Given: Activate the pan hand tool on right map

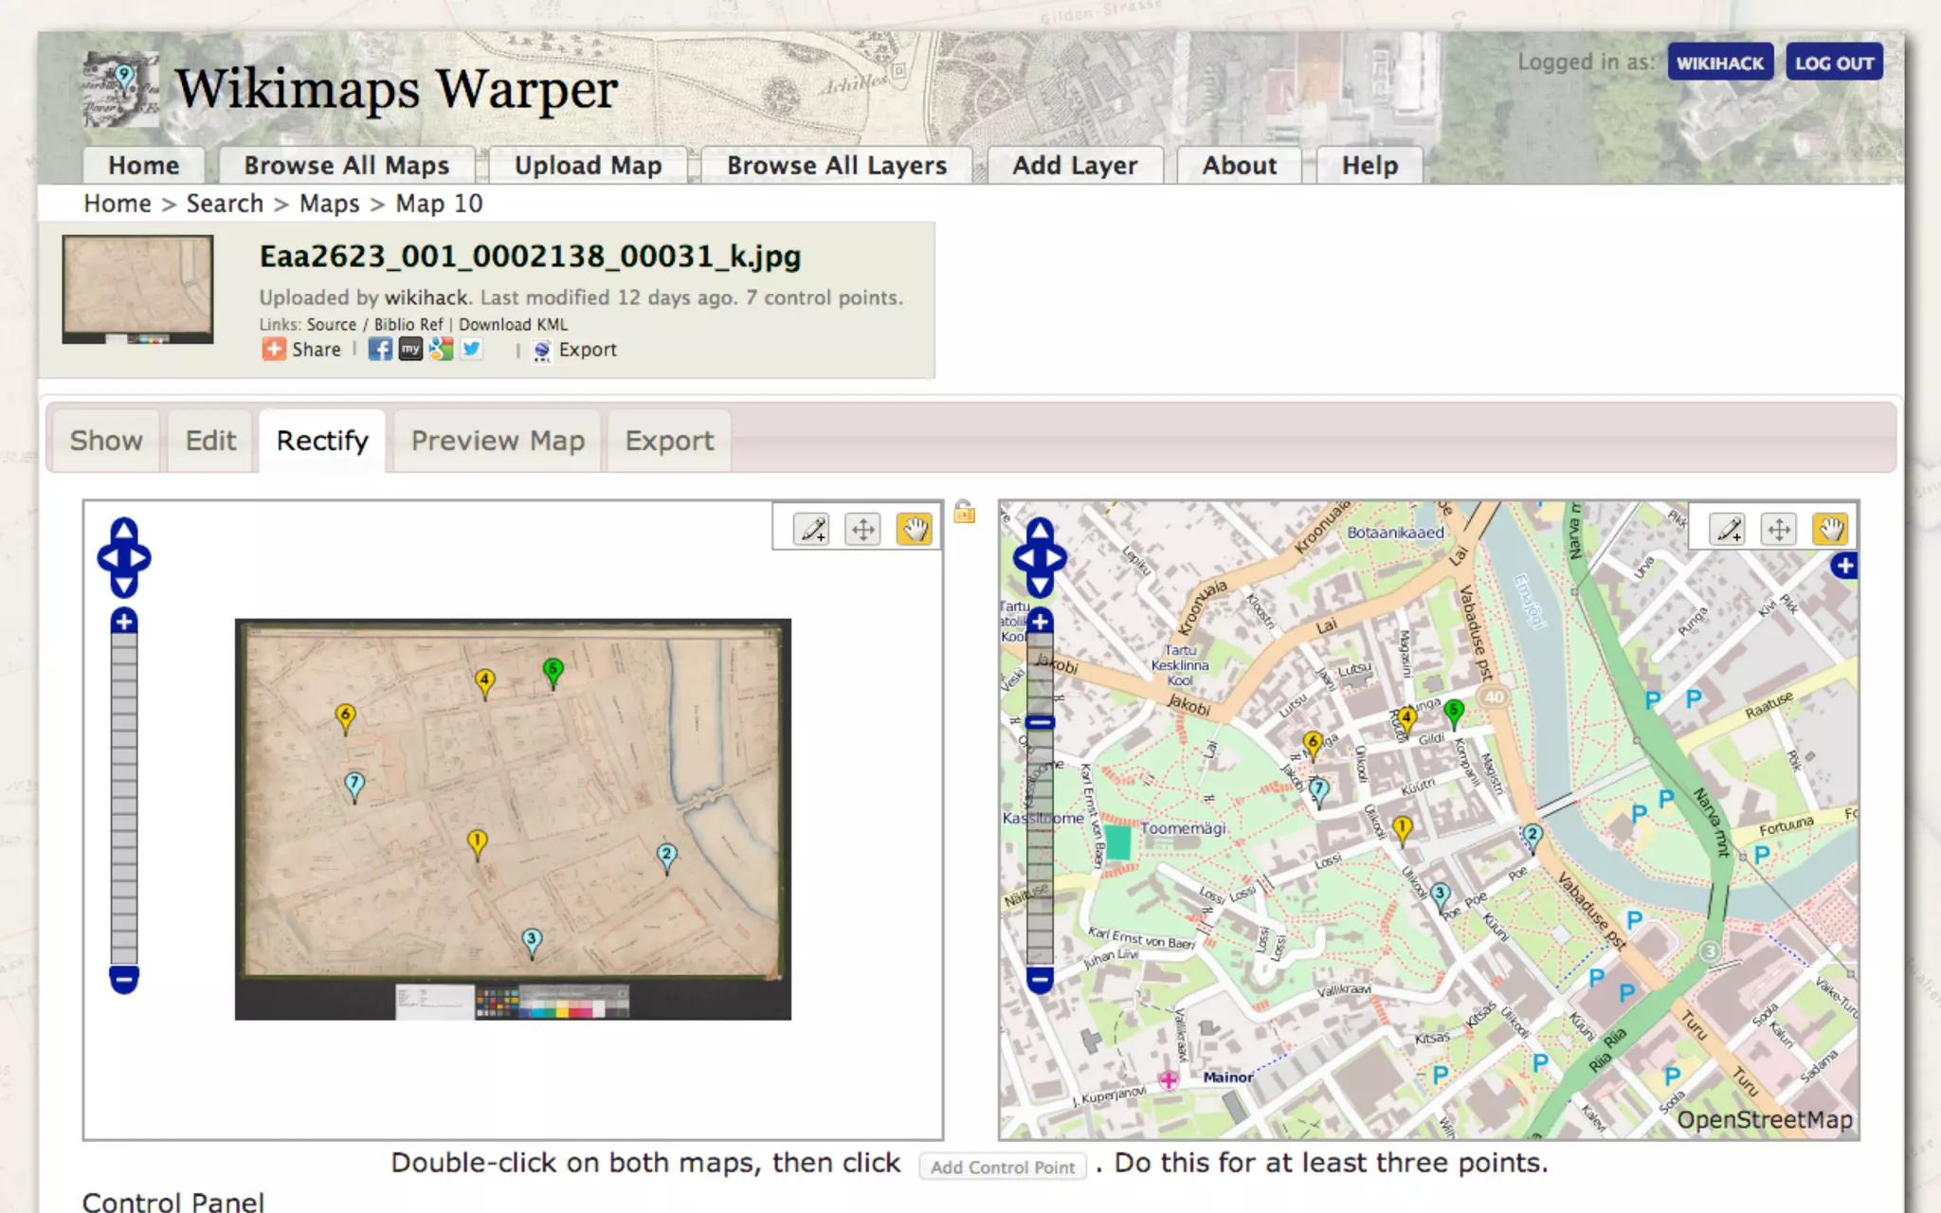Looking at the screenshot, I should 1830,529.
